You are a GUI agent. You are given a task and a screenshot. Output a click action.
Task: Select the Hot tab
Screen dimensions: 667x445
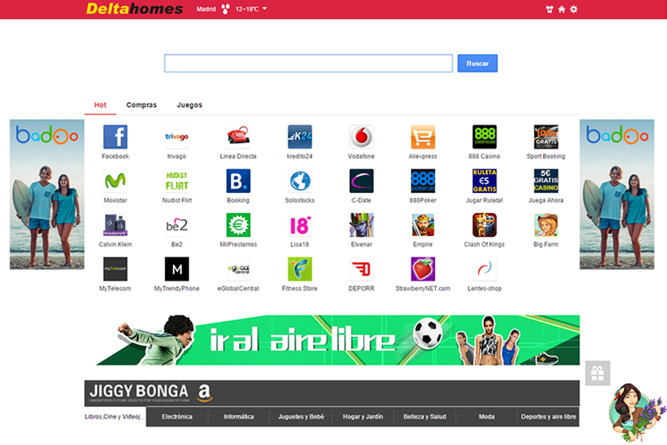[x=100, y=105]
